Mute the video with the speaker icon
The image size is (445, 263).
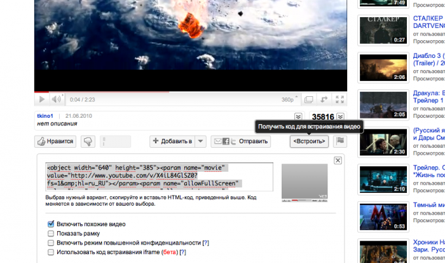(56, 99)
